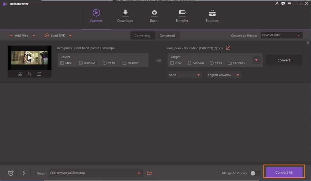The height and width of the screenshot is (181, 311).
Task: Expand the Output folder dropdown arrow
Action: [139, 173]
